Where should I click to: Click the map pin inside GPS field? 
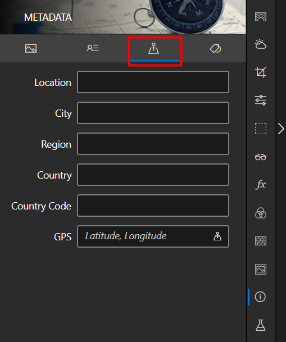217,236
